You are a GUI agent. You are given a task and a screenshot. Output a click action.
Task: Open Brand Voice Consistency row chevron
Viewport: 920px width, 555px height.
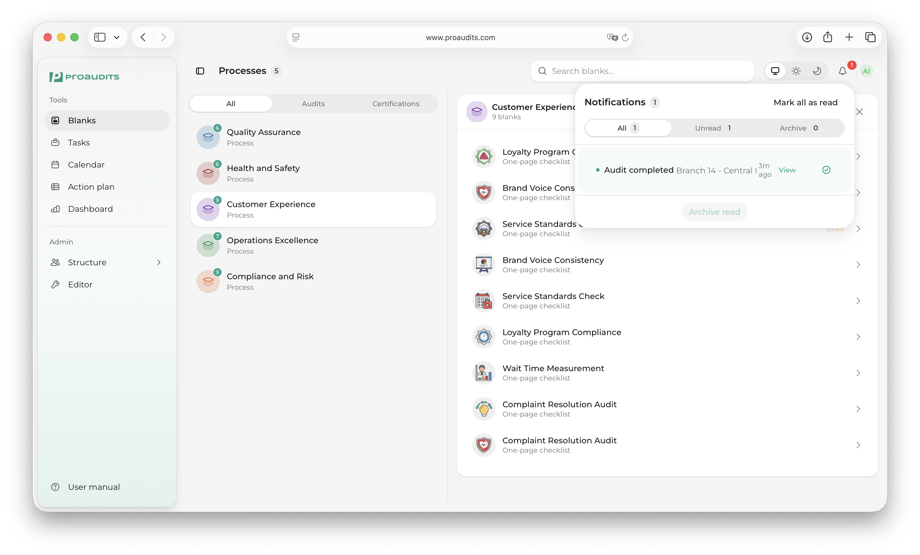pos(858,265)
